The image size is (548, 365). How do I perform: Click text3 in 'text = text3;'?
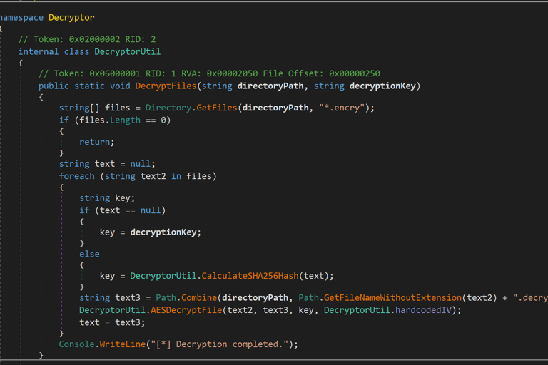128,322
